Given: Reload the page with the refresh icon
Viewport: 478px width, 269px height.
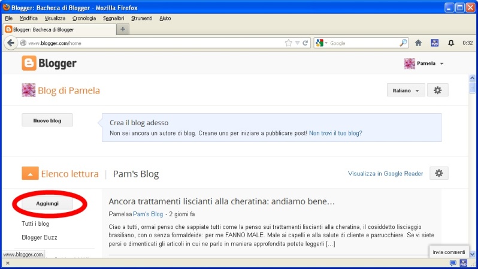Looking at the screenshot, I should pyautogui.click(x=305, y=43).
